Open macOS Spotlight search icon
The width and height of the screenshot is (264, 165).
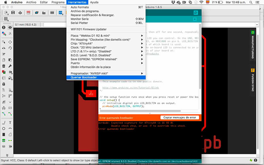click(x=251, y=2)
